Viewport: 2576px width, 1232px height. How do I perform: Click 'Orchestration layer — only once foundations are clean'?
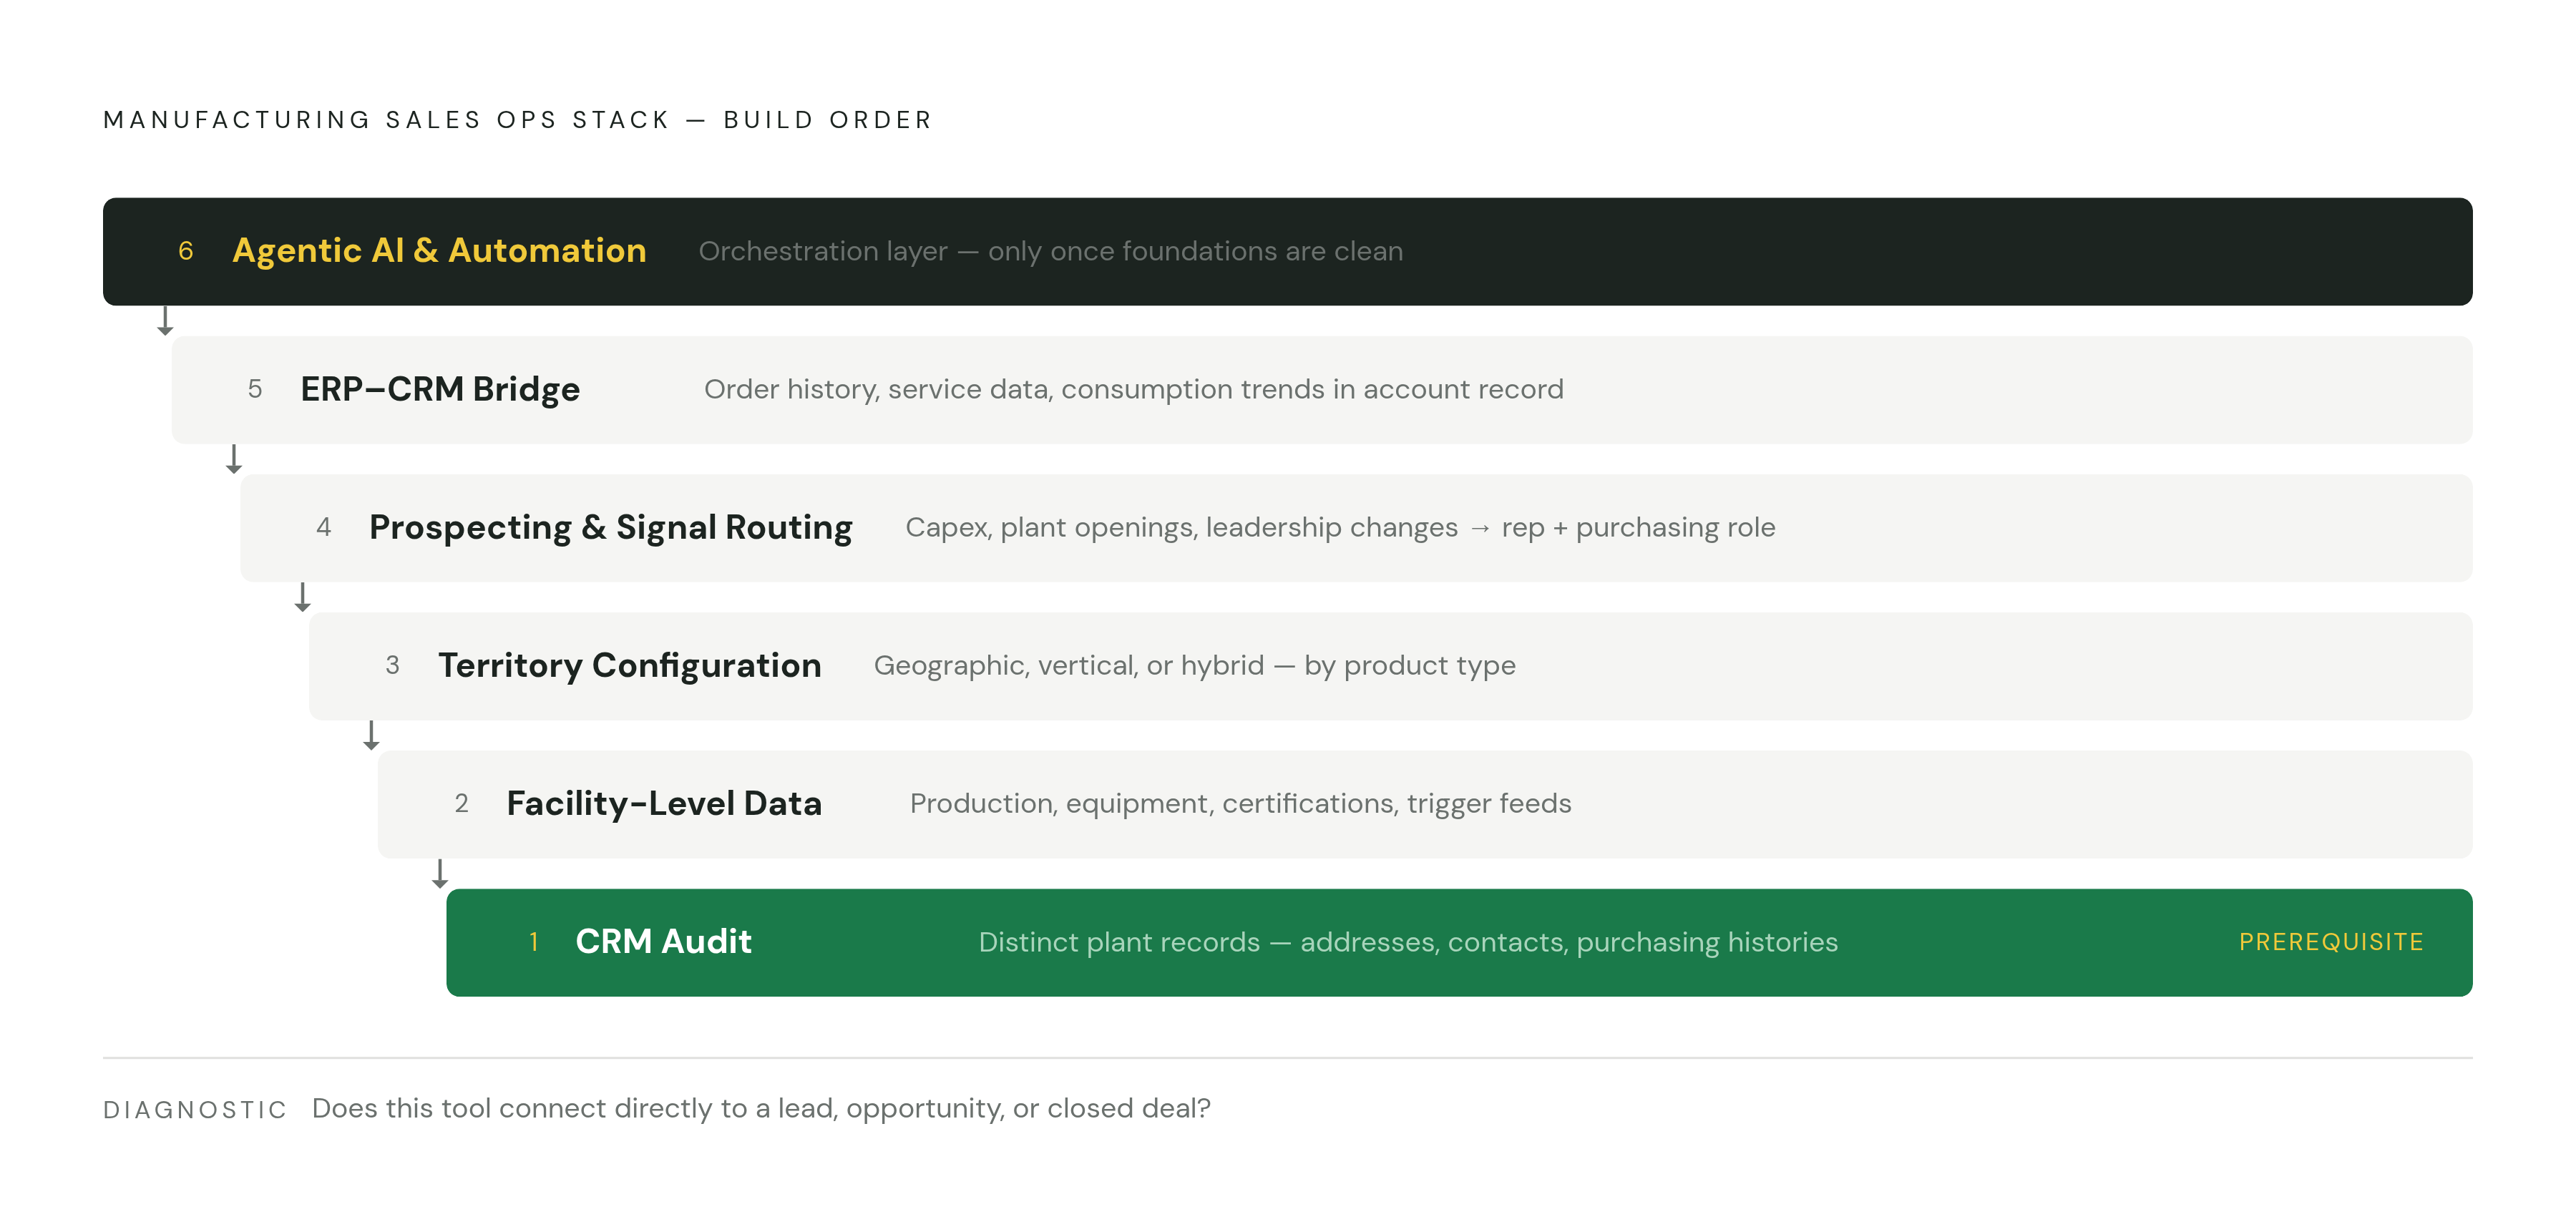[1050, 251]
